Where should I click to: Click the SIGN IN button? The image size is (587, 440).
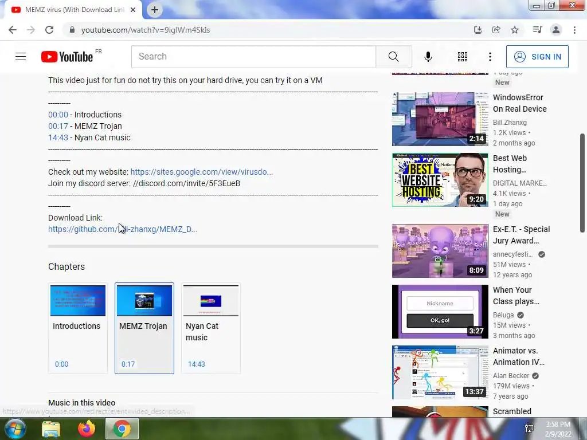tap(537, 57)
